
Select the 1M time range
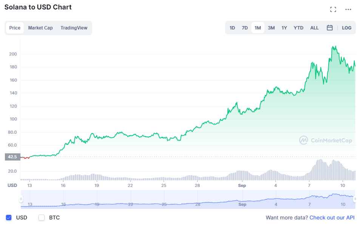tap(258, 28)
